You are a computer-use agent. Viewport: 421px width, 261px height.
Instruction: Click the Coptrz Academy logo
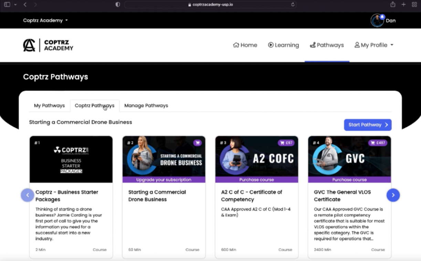pyautogui.click(x=48, y=45)
